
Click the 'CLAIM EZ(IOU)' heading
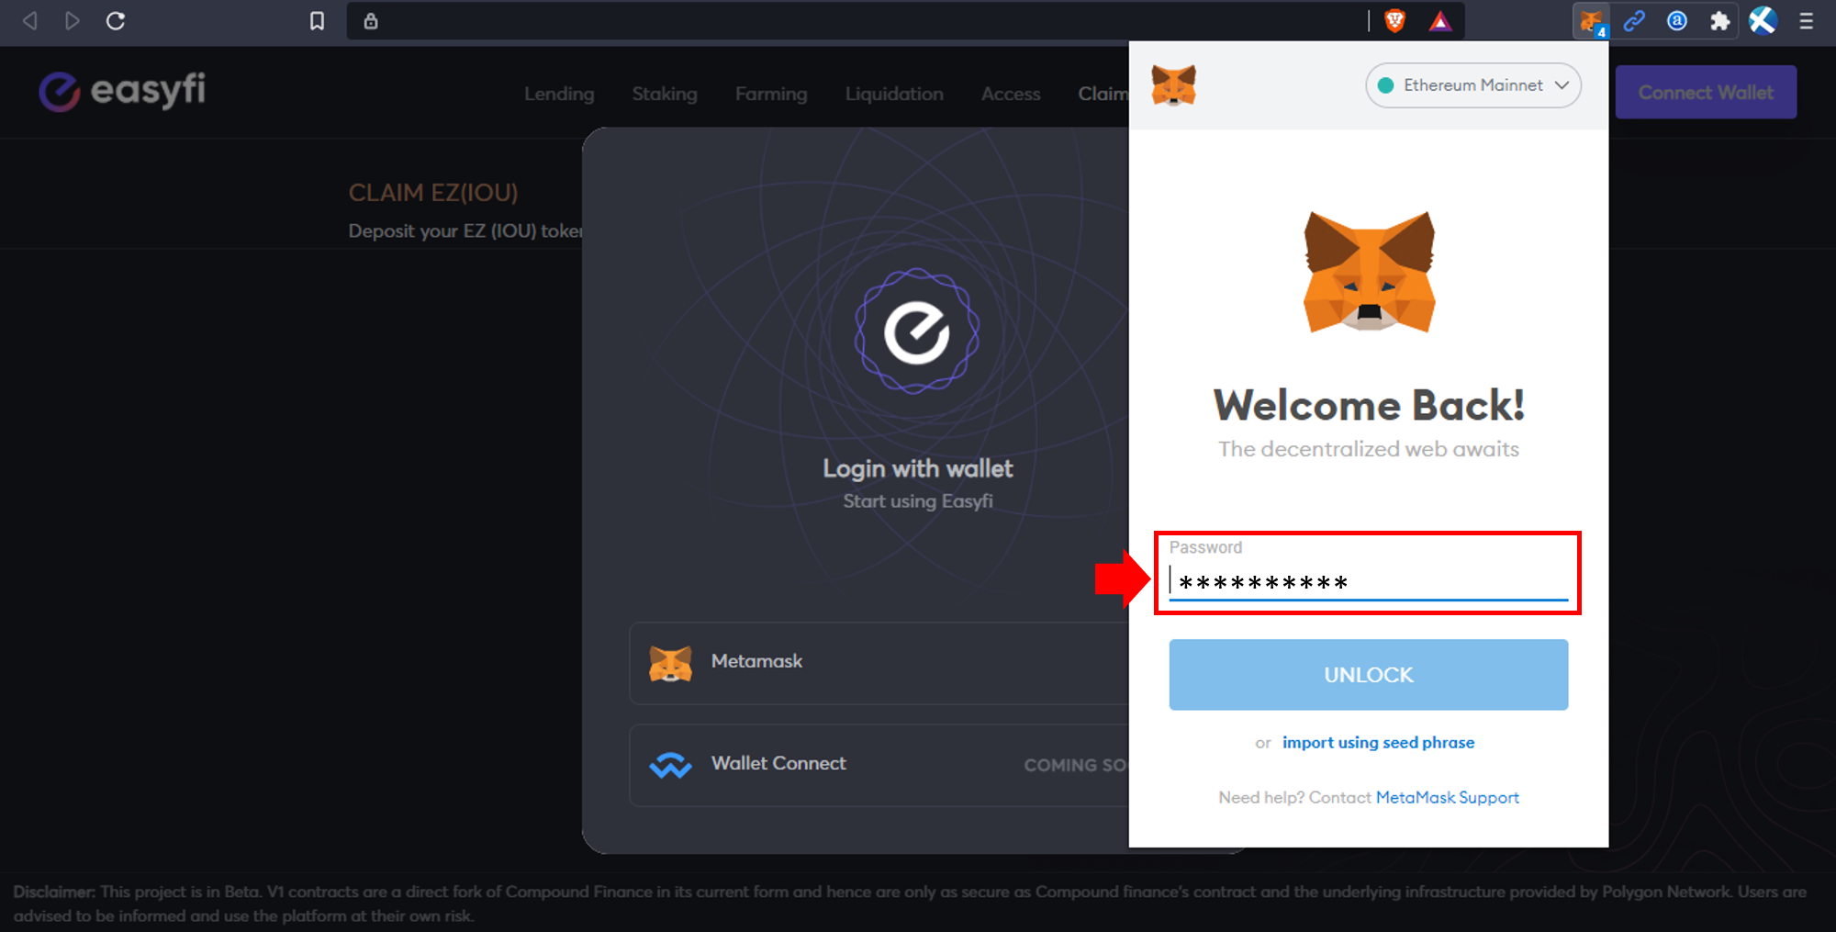coord(433,193)
